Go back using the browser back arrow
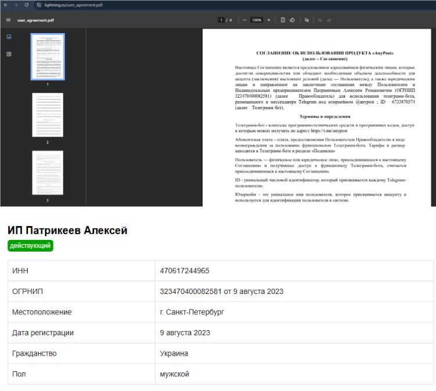 (6, 5)
